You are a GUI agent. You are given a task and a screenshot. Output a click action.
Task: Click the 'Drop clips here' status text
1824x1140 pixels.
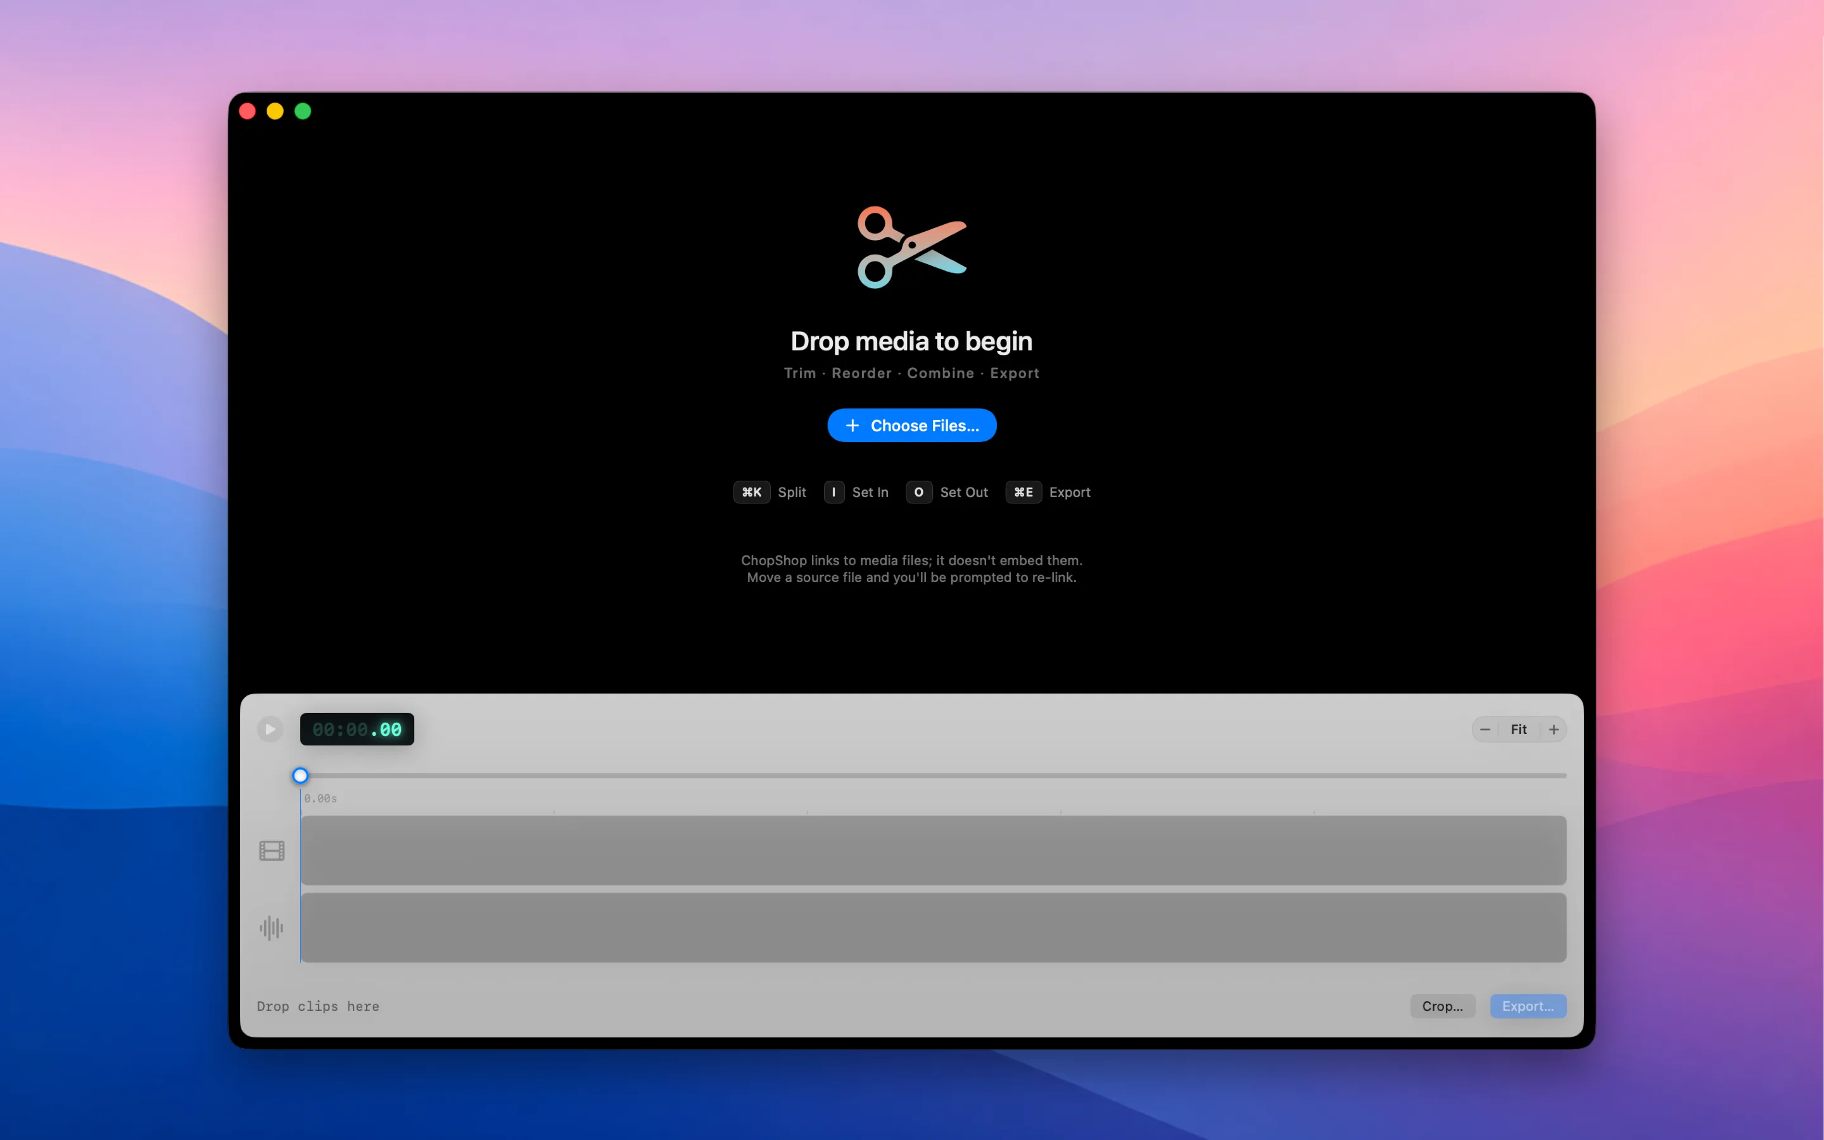pos(318,1006)
